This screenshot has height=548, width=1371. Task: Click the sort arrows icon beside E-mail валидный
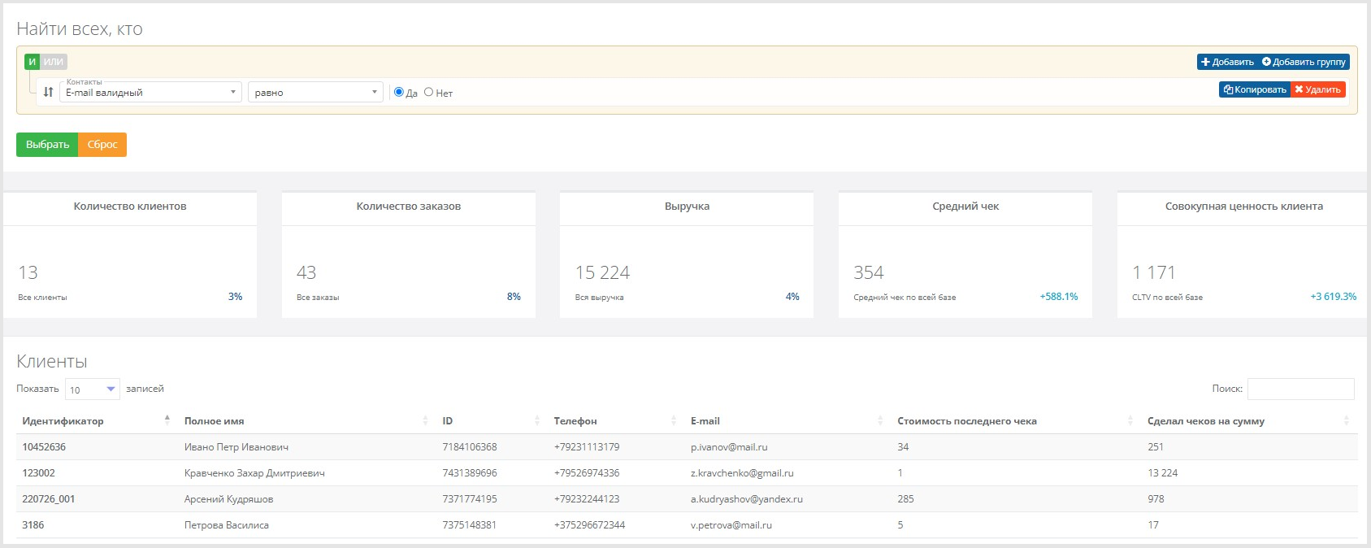[48, 93]
